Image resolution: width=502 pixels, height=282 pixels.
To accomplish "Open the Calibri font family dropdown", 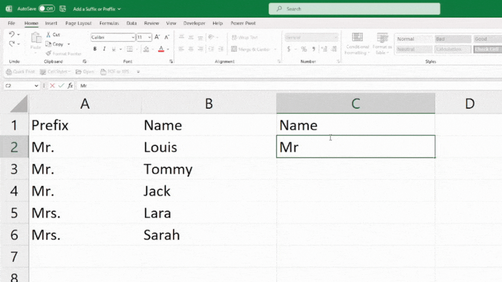I will pos(133,37).
